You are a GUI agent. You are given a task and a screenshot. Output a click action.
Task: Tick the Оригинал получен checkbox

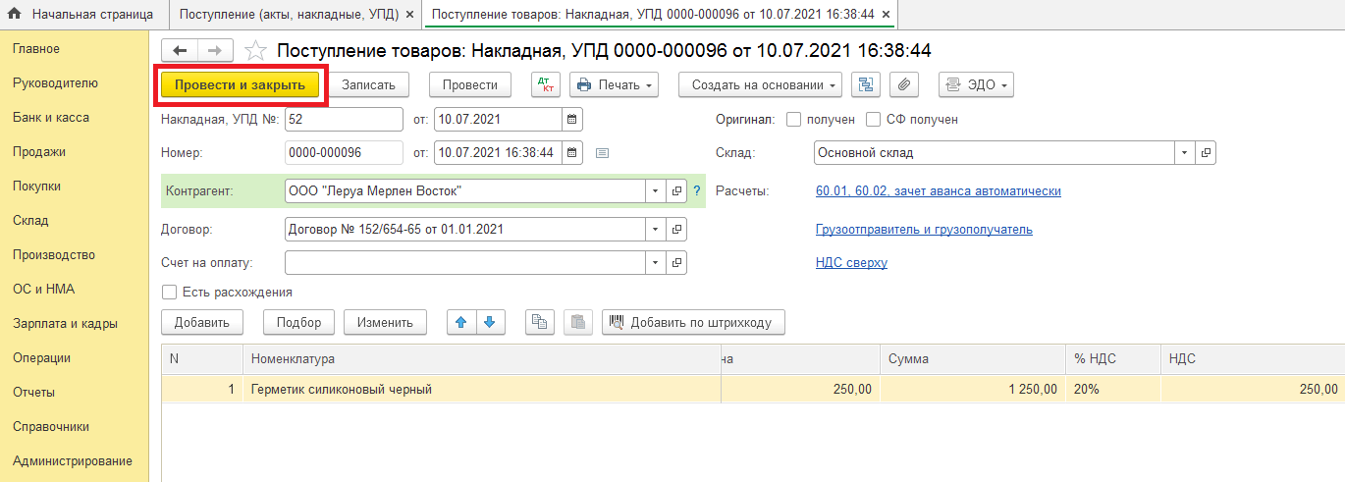point(794,120)
